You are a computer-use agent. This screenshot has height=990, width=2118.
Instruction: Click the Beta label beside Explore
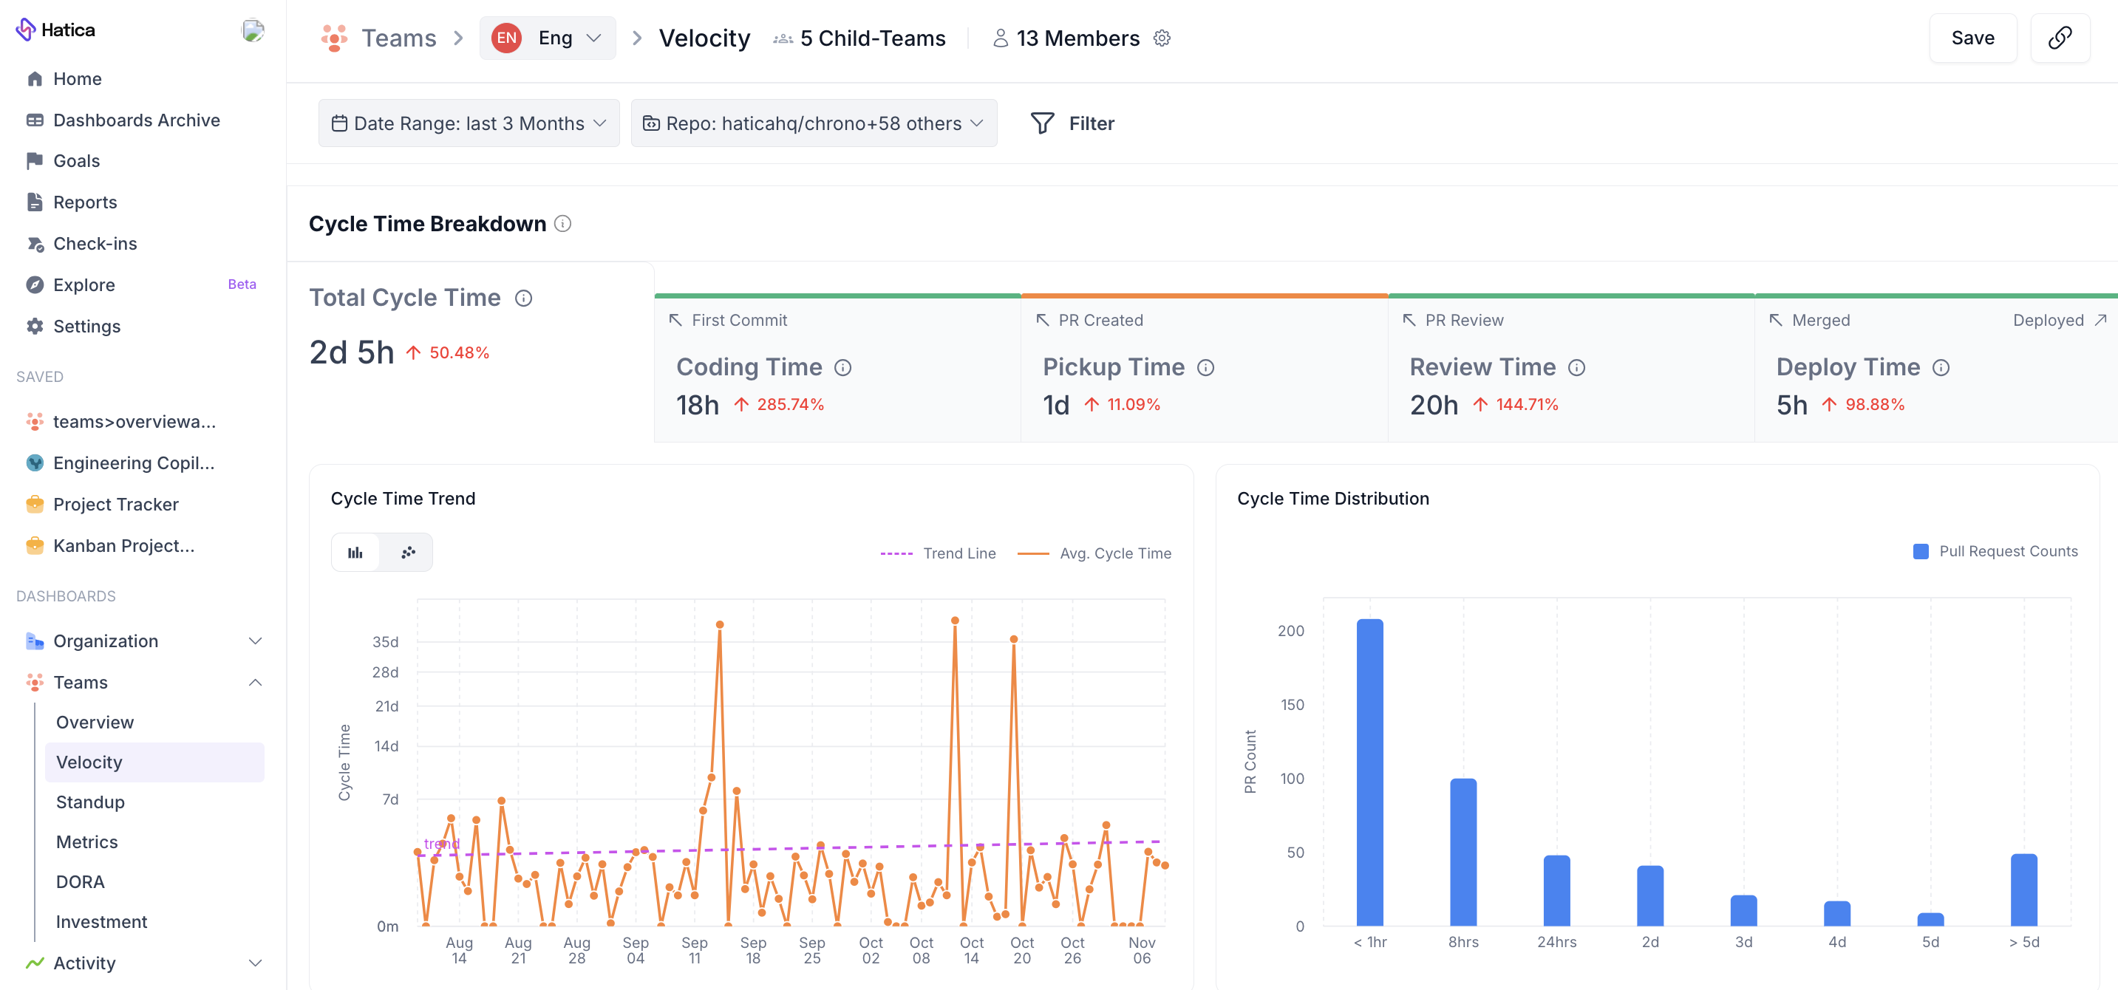242,284
